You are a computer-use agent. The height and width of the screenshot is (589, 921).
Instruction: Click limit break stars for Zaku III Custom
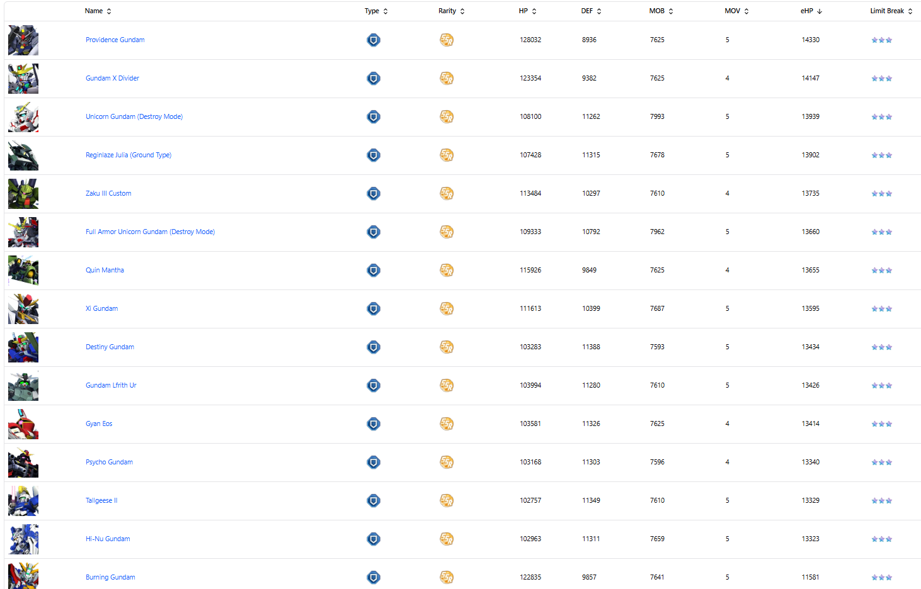pos(881,194)
